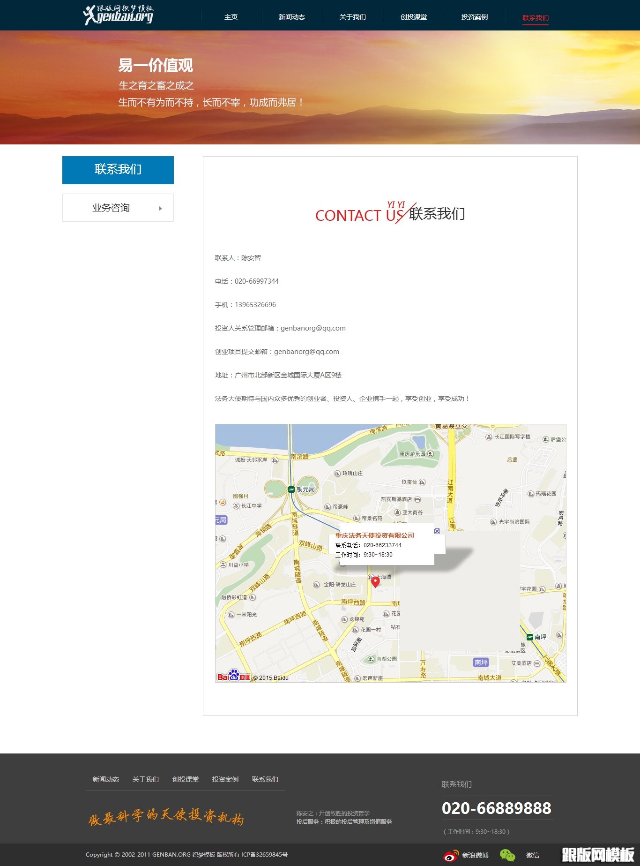This screenshot has height=866, width=640.
Task: Click the address line 广州市北部新区金城国际大厦A区9楼
Action: point(288,375)
